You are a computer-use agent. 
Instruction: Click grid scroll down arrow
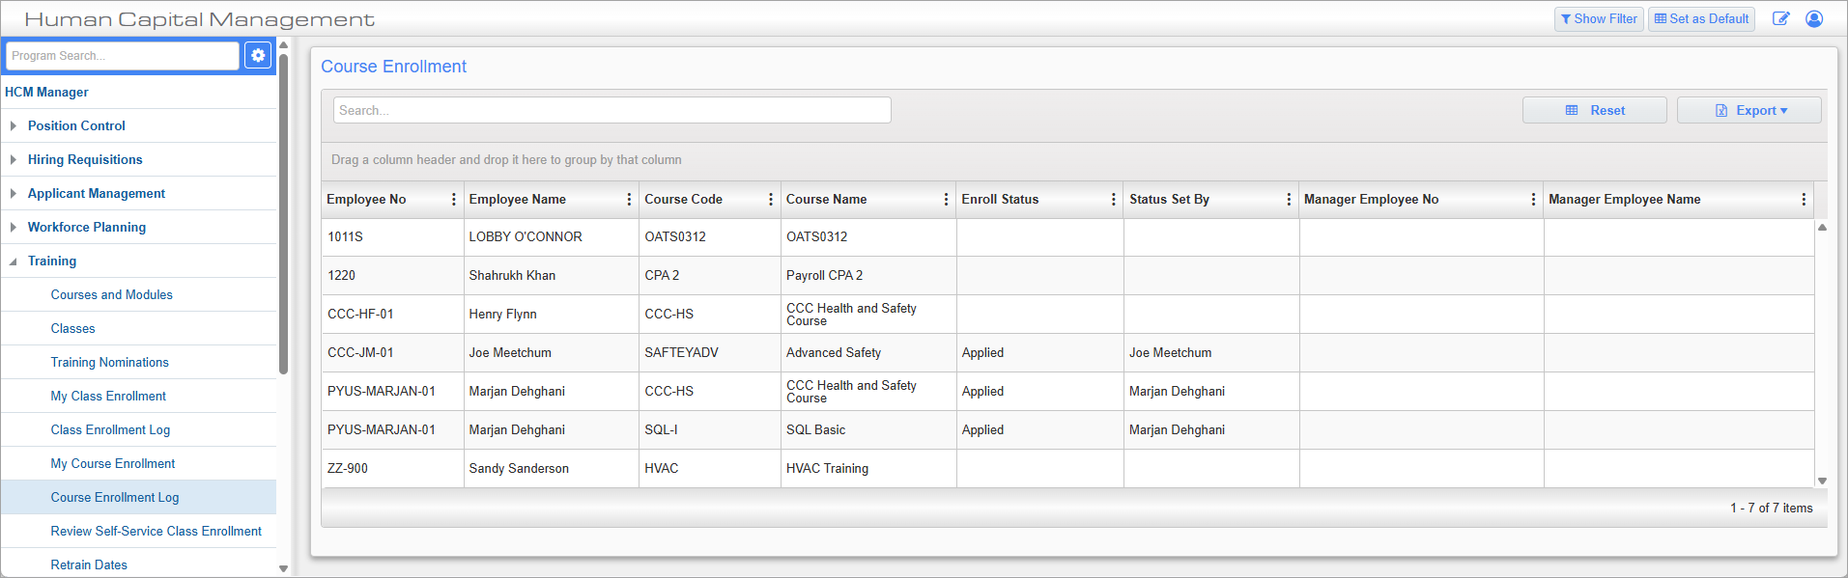(x=1822, y=481)
